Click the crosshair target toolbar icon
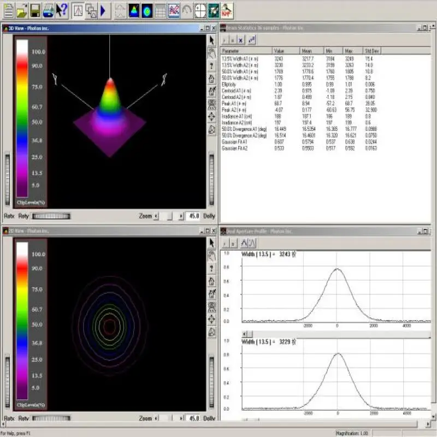 pos(200,10)
